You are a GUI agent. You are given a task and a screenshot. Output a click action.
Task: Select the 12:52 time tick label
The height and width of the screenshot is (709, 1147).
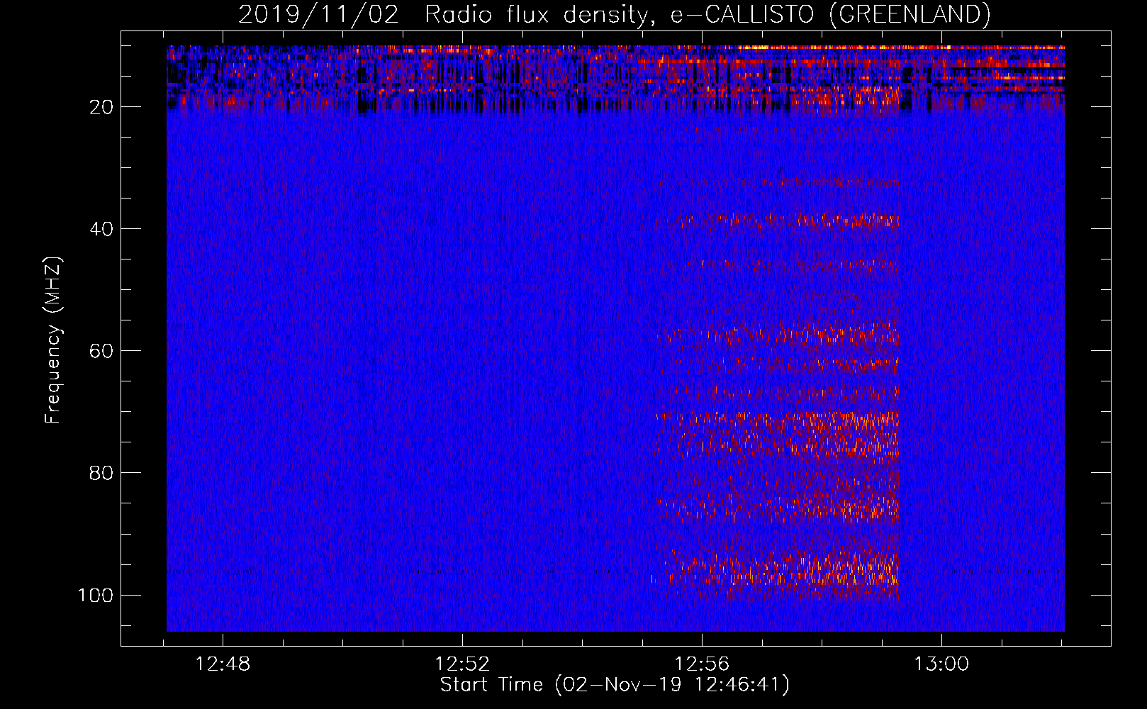[x=462, y=664]
